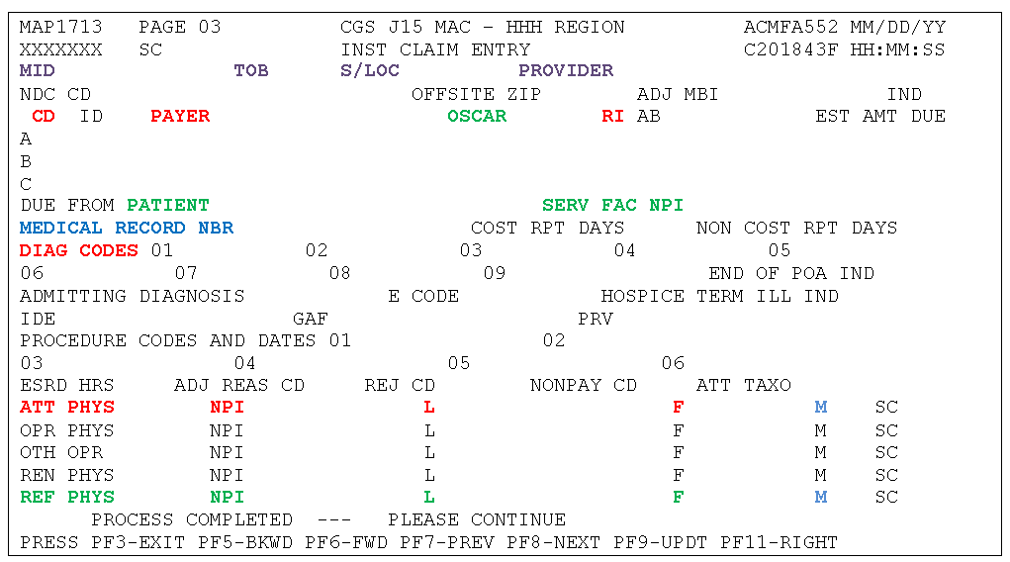The image size is (1010, 562).
Task: Click the PAYER column header
Action: pyautogui.click(x=180, y=117)
